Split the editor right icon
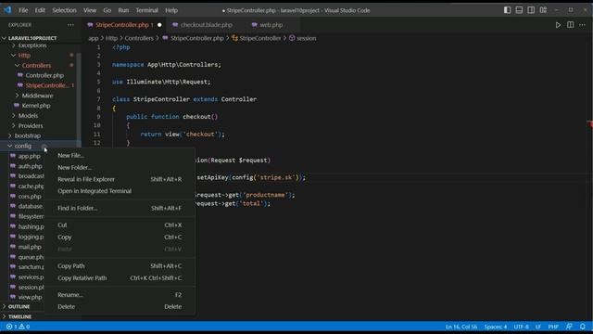 (570, 25)
